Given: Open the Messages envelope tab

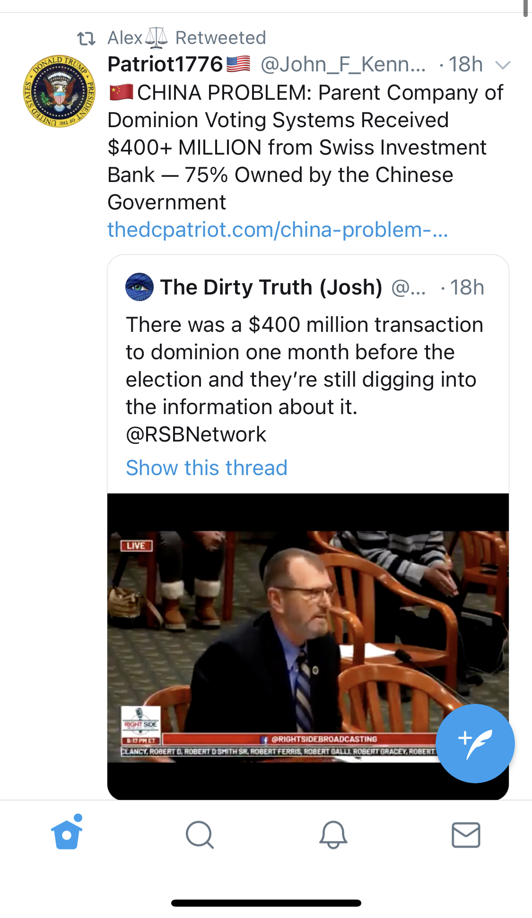Looking at the screenshot, I should click(466, 835).
